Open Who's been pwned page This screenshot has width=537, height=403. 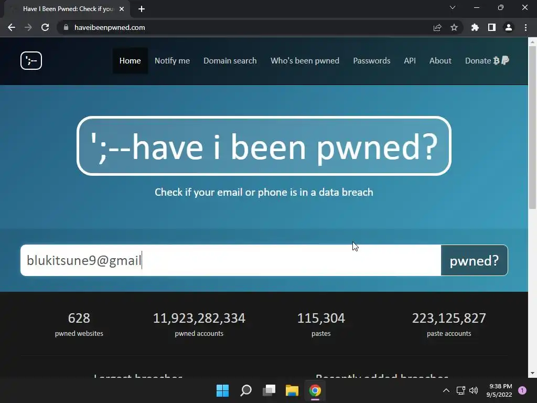tap(305, 61)
